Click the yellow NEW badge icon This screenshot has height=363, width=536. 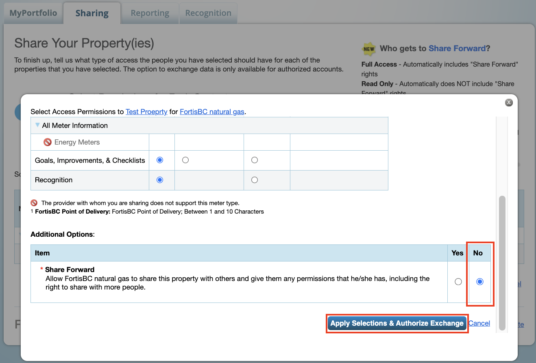coord(368,49)
